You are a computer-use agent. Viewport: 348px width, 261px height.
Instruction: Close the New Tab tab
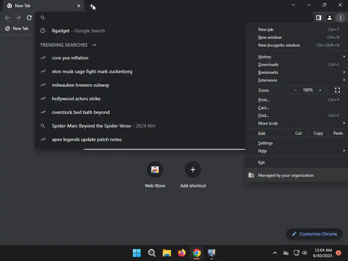point(79,6)
